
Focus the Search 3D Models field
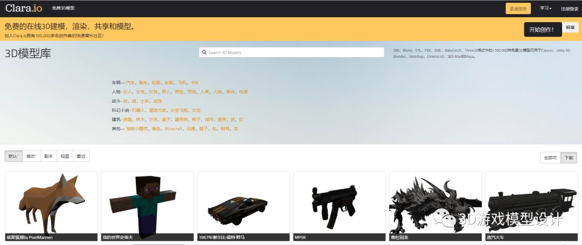(292, 52)
